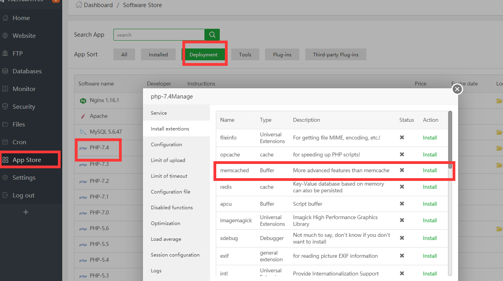
Task: Select Disabled functions in PHP manager
Action: pos(172,208)
